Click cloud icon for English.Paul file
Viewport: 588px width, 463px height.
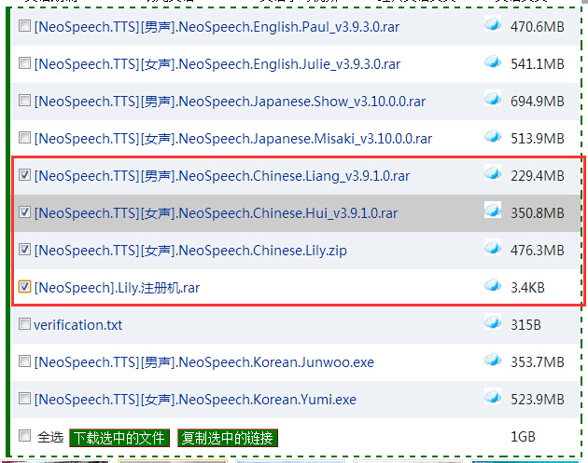click(x=493, y=24)
